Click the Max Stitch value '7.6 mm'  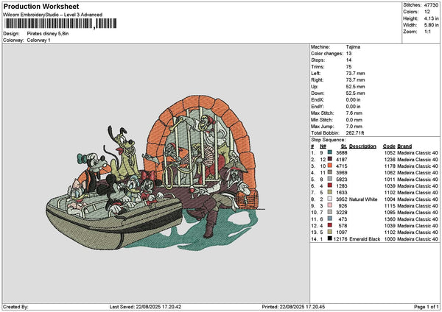tap(354, 113)
